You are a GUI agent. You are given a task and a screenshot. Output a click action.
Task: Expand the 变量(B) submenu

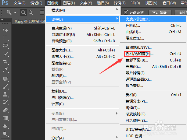click(83, 113)
